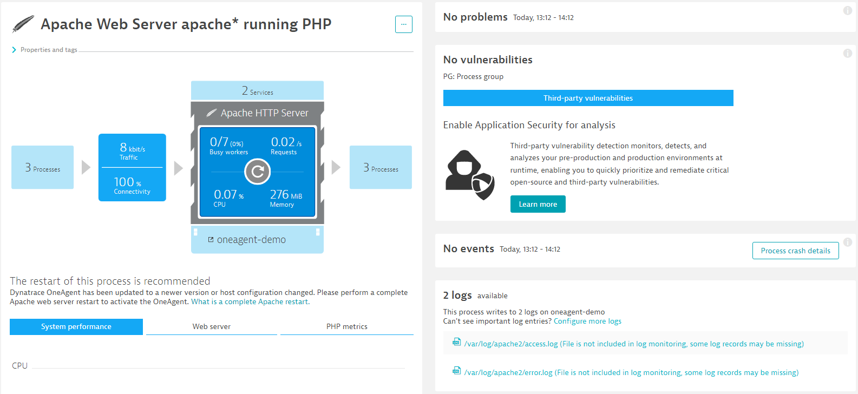Viewport: 858px width, 394px height.
Task: Click the arrow after the Apache server tile
Action: pos(336,167)
